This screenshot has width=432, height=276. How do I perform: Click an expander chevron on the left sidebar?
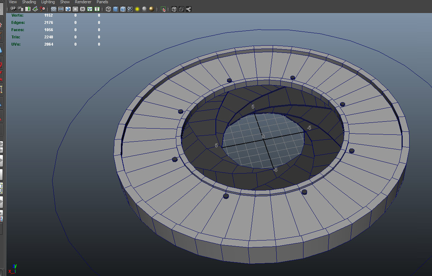click(x=2, y=144)
